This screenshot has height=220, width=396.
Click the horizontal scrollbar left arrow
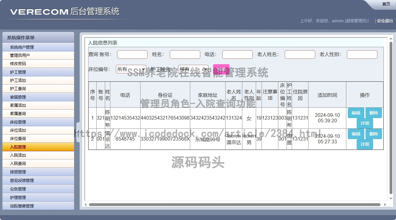(86, 204)
